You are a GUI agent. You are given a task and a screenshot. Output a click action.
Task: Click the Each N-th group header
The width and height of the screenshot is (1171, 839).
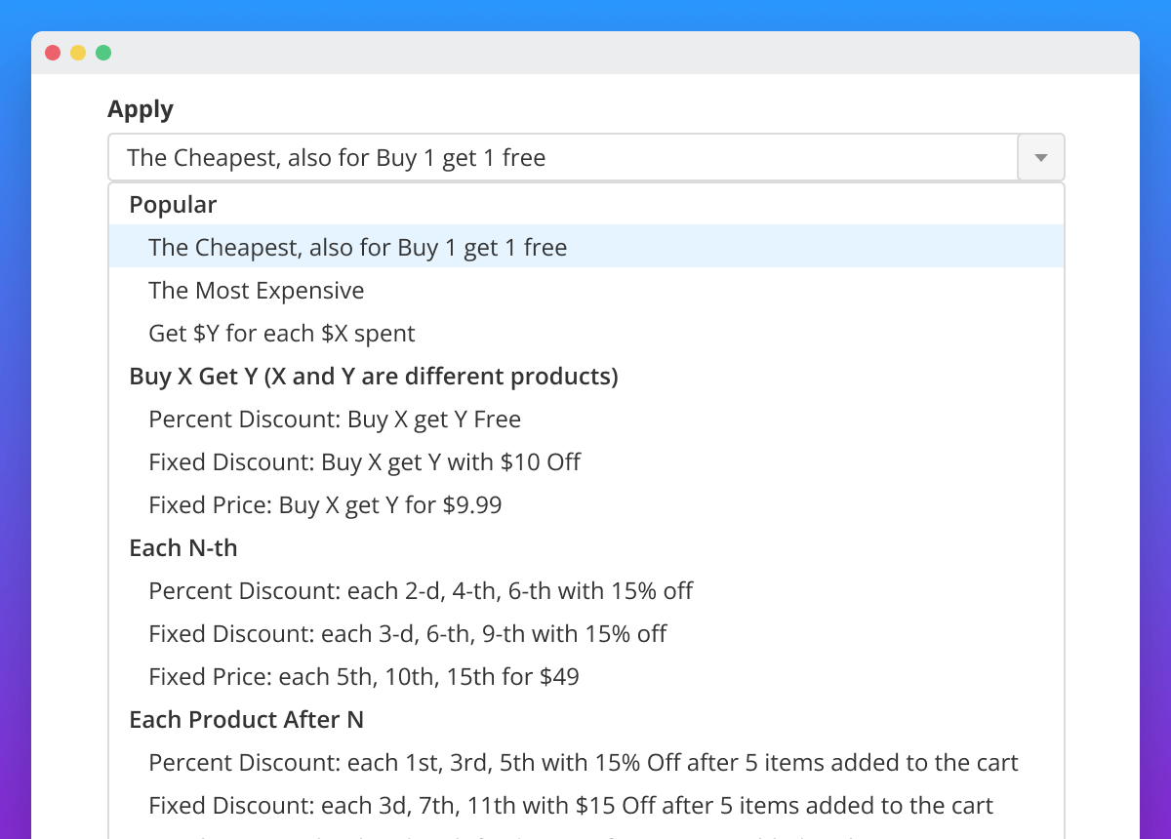coord(182,547)
